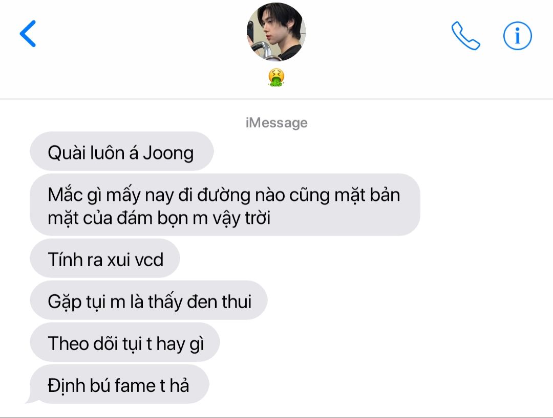The width and height of the screenshot is (553, 418).
Task: Select the 'Quài luôn á Joong' message bubble
Action: [x=122, y=151]
